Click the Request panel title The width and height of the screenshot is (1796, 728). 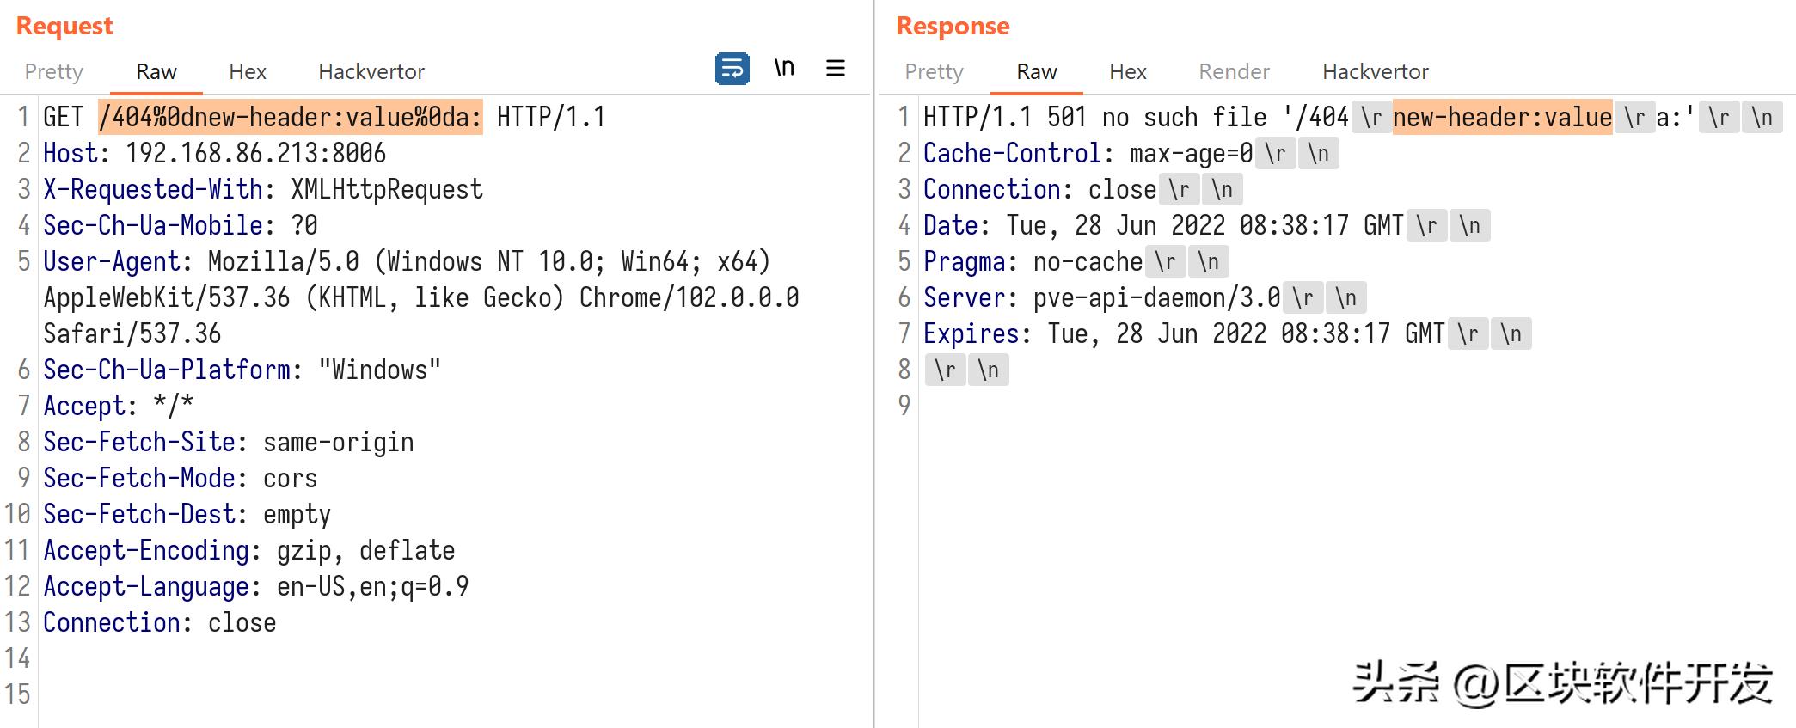(64, 27)
